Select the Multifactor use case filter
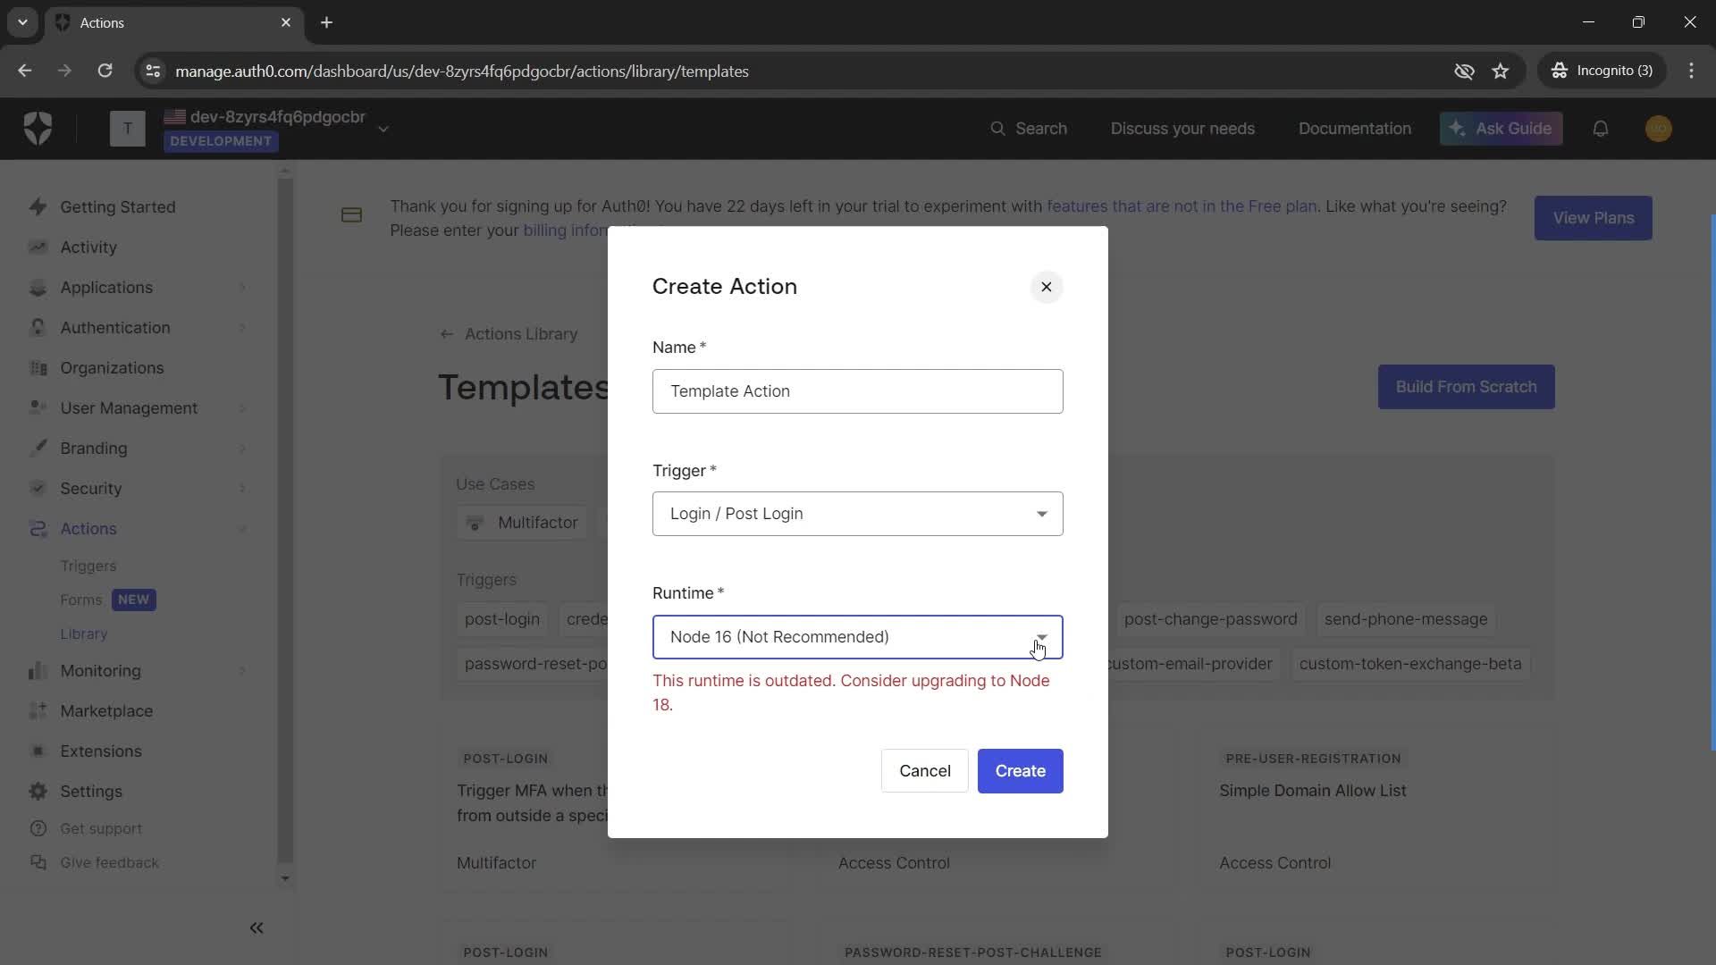 523,523
